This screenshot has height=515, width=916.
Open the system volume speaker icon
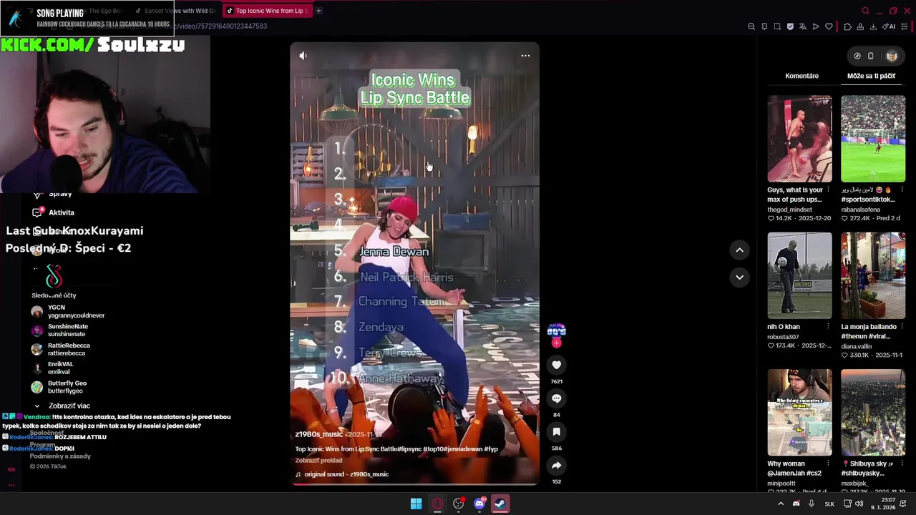point(859,504)
